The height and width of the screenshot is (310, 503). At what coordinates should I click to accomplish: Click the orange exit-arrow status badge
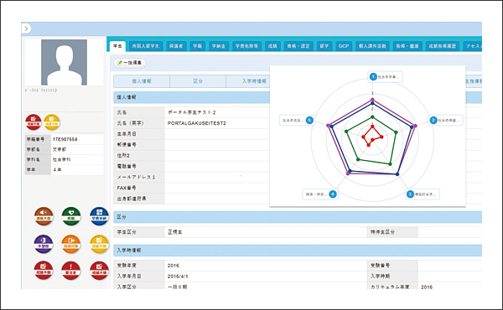(x=71, y=244)
